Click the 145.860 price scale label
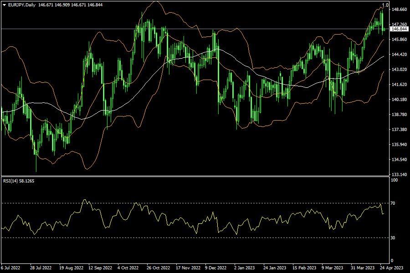This screenshot has width=410, height=273. pyautogui.click(x=399, y=40)
